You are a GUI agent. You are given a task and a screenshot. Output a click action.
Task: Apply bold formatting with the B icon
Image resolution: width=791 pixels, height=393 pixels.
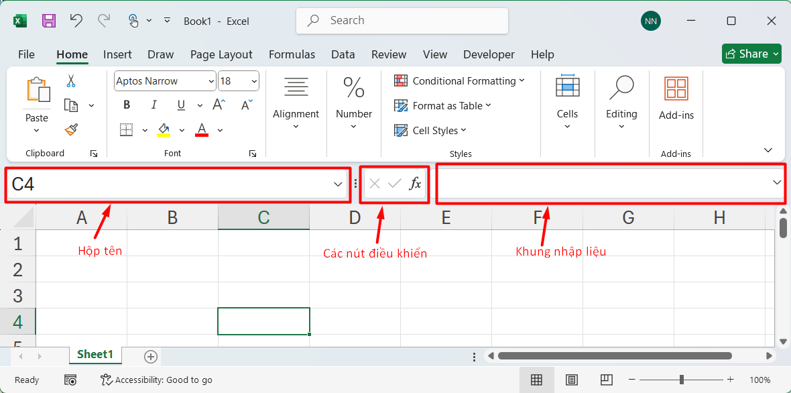click(126, 105)
